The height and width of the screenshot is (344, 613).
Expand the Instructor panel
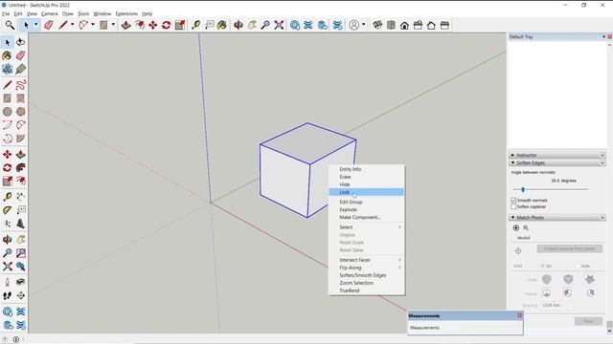pos(512,155)
